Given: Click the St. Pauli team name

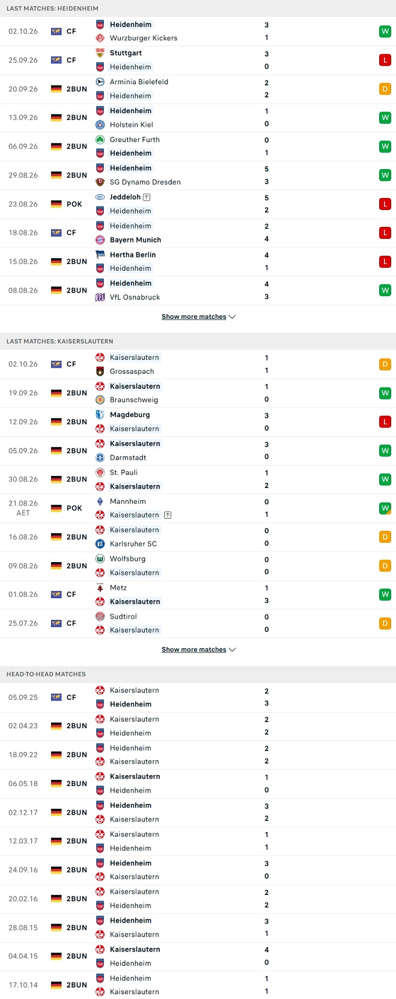Looking at the screenshot, I should (124, 472).
